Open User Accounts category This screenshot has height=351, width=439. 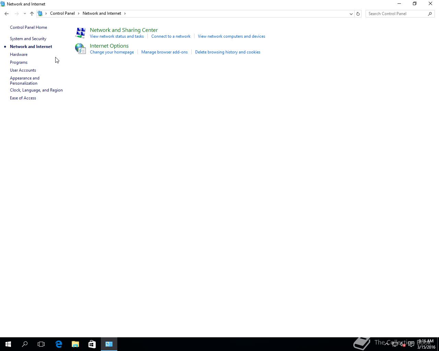pyautogui.click(x=23, y=70)
